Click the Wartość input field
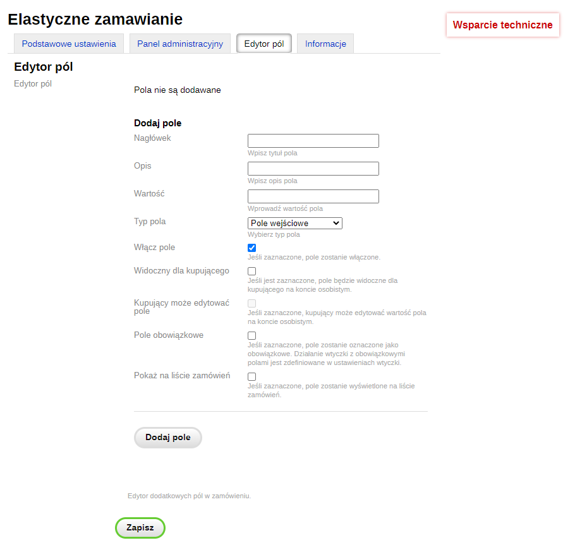 coord(313,196)
